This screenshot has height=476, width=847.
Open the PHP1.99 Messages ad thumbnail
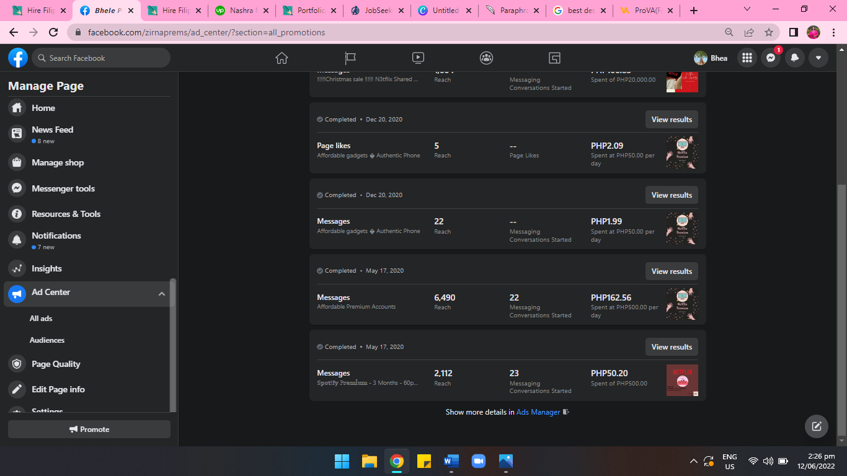pos(682,228)
